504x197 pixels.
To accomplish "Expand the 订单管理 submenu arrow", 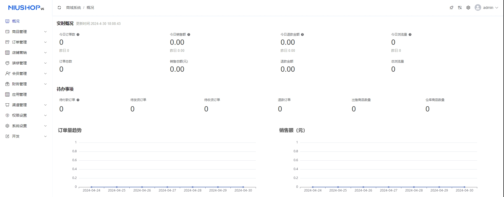I will (x=45, y=42).
